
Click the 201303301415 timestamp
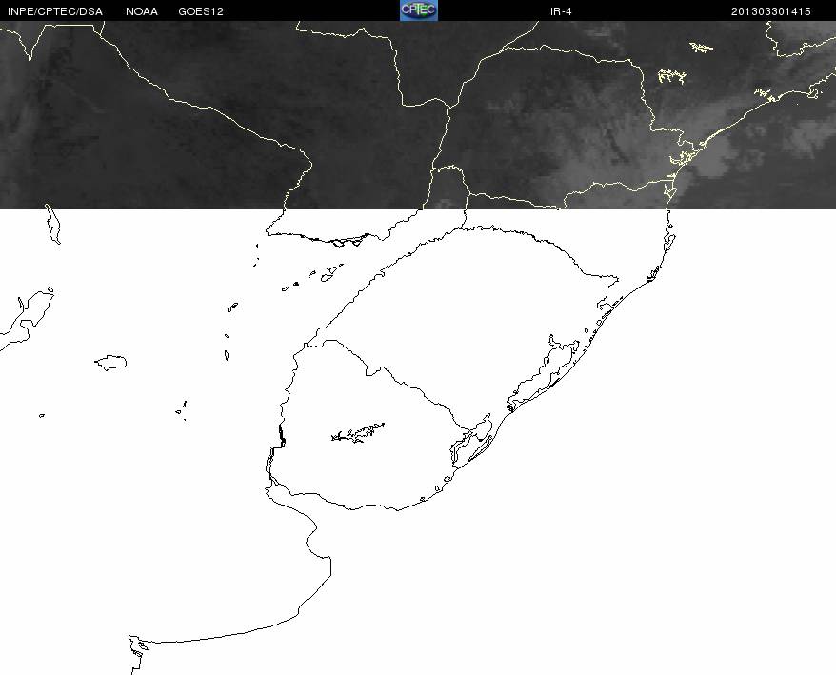pyautogui.click(x=770, y=11)
